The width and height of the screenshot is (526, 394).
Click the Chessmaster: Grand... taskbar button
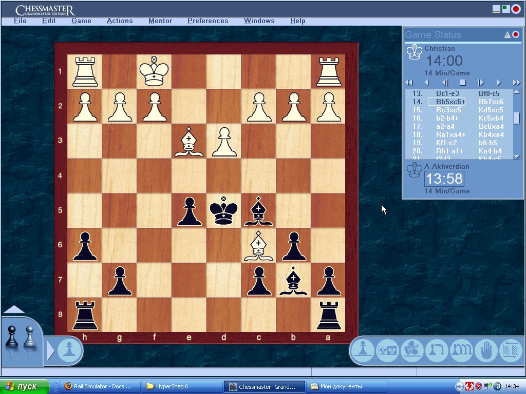coord(265,386)
